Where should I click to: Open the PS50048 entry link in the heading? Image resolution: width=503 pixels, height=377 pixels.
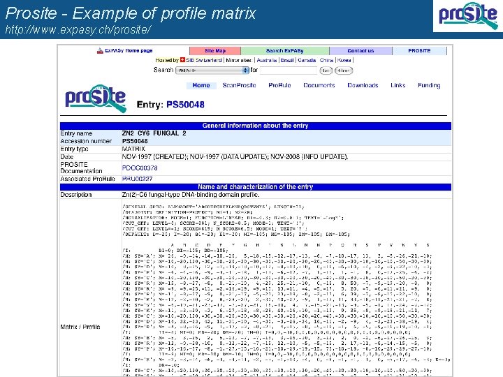(x=185, y=105)
